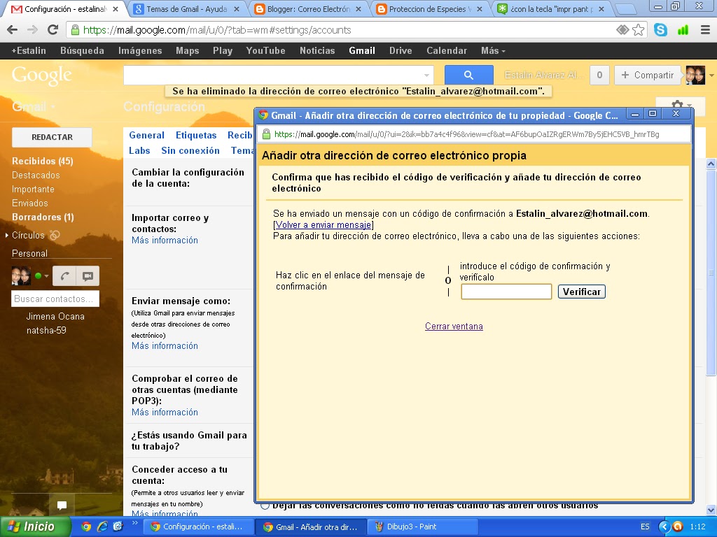
Task: Click +Estalin in Google bar
Action: pos(29,50)
